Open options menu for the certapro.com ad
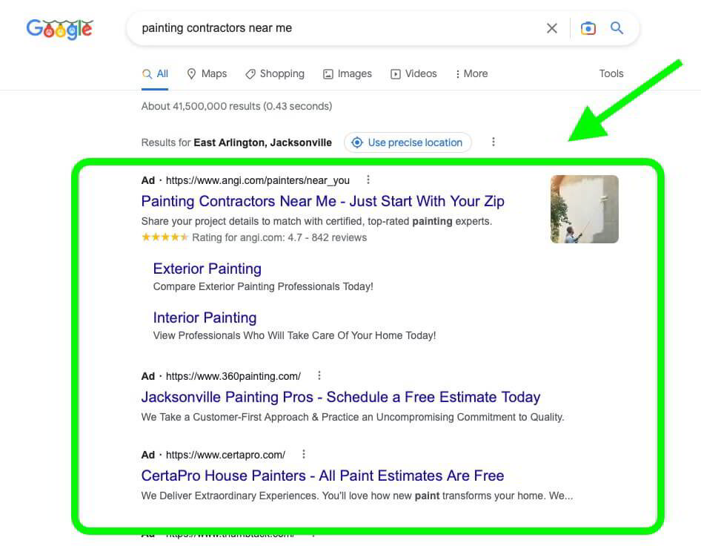Image resolution: width=701 pixels, height=546 pixels. tap(304, 454)
